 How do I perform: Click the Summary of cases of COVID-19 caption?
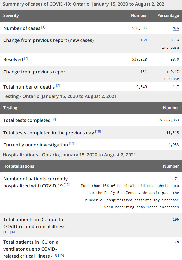click(x=85, y=4)
